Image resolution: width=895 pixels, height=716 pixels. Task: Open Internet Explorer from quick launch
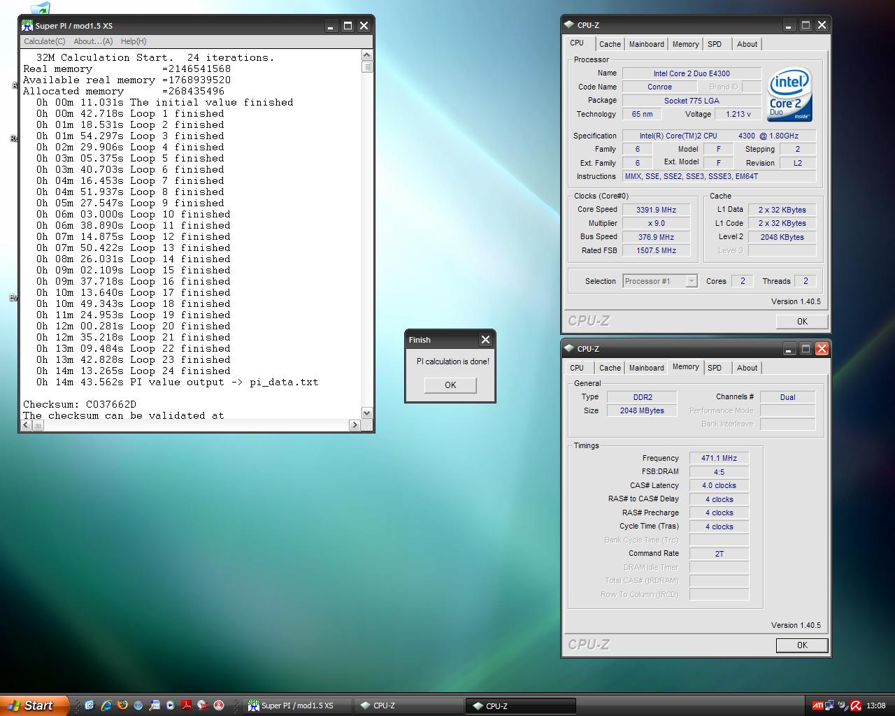click(x=106, y=706)
